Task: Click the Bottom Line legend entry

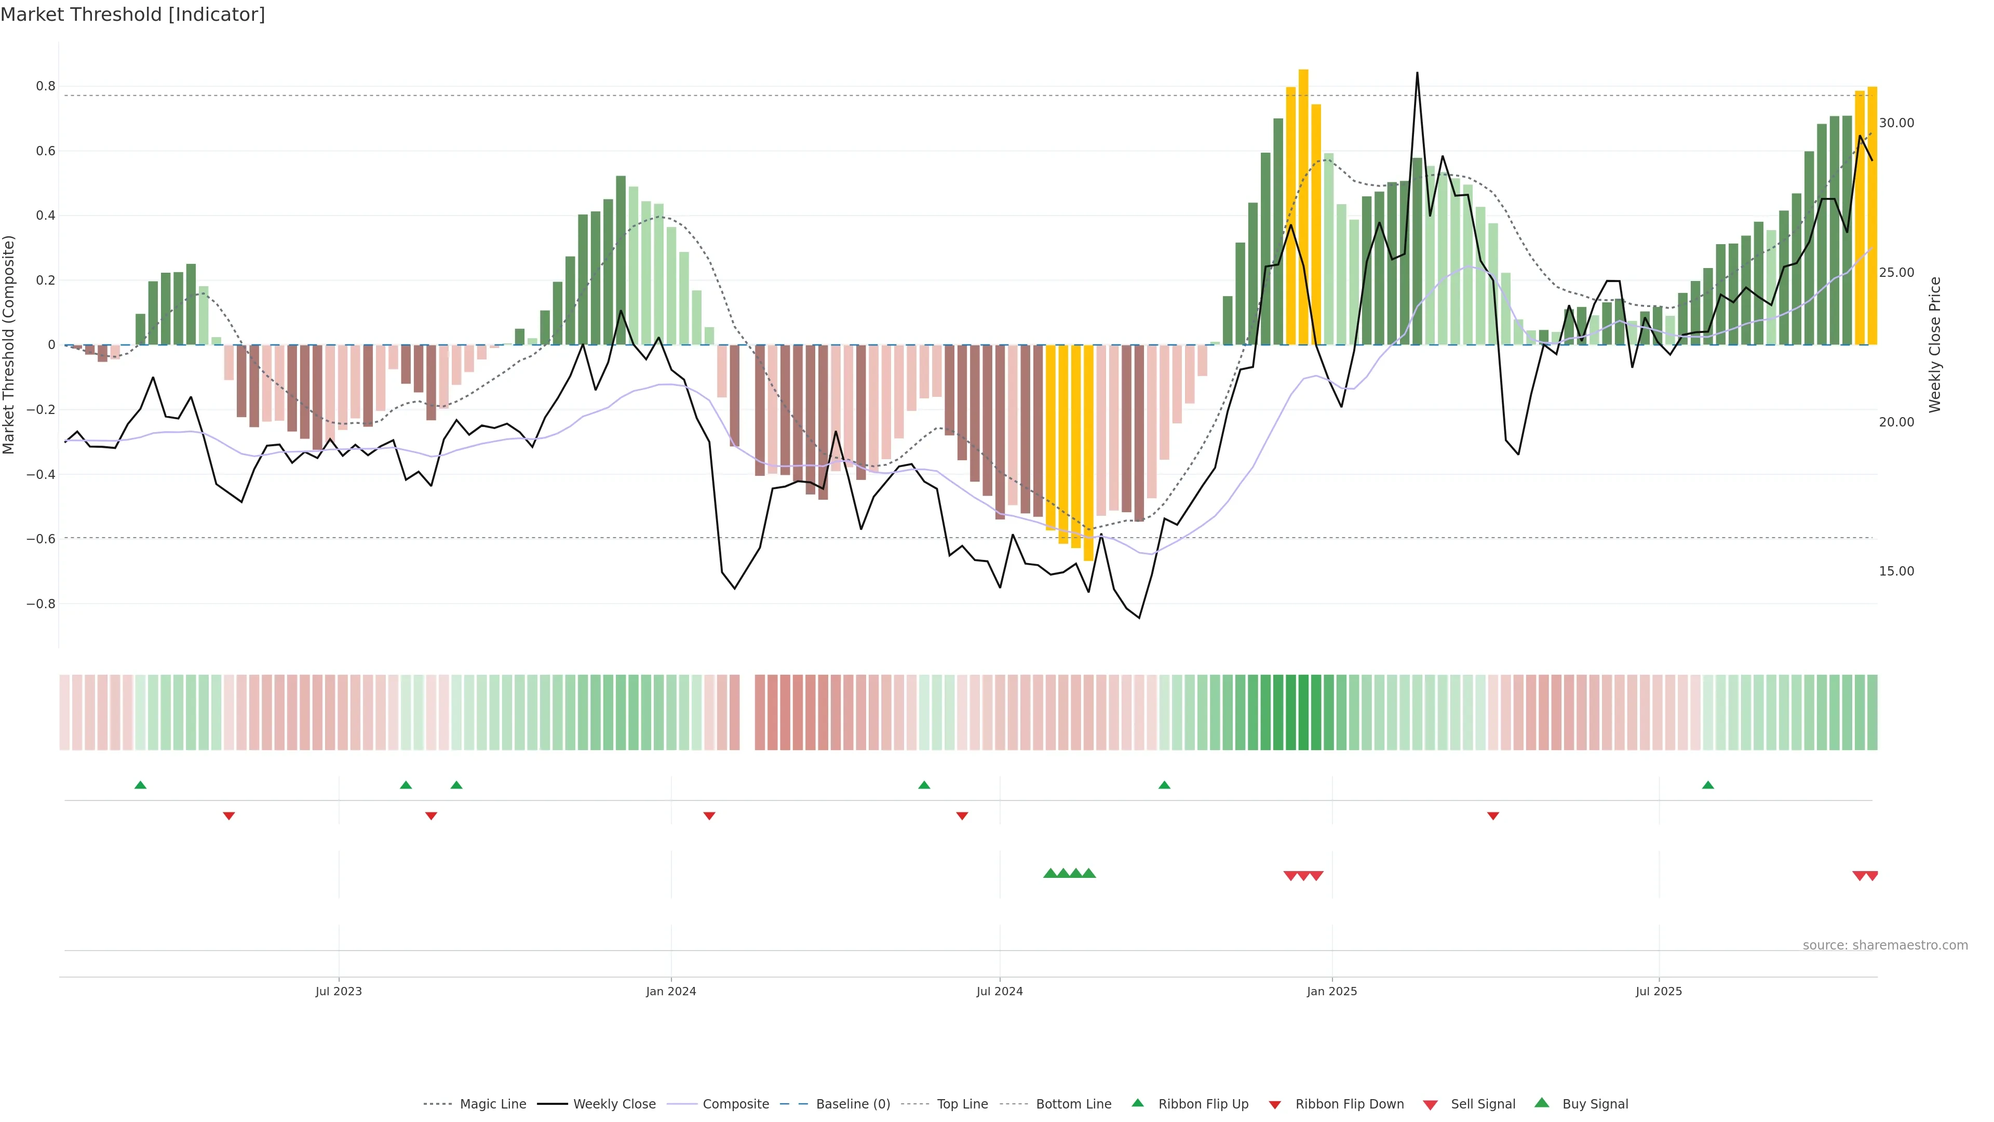Action: [1073, 1104]
